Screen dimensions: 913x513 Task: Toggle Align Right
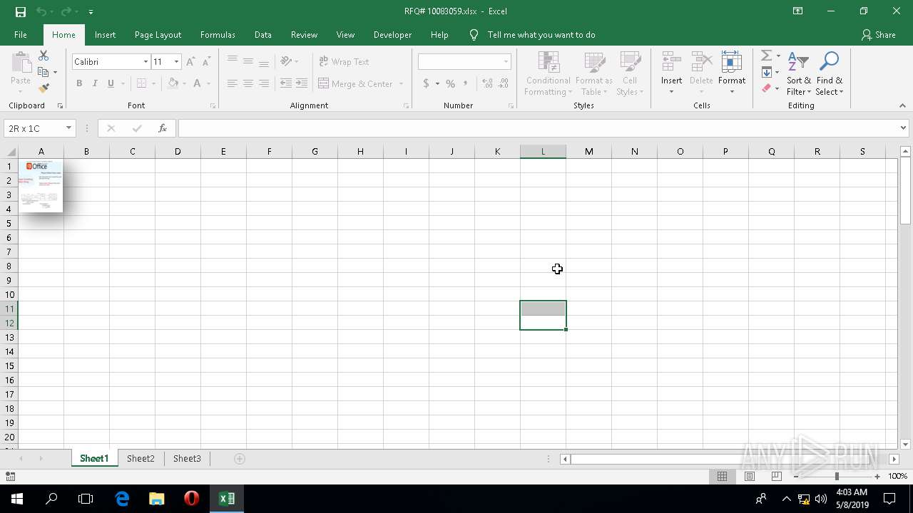[264, 83]
